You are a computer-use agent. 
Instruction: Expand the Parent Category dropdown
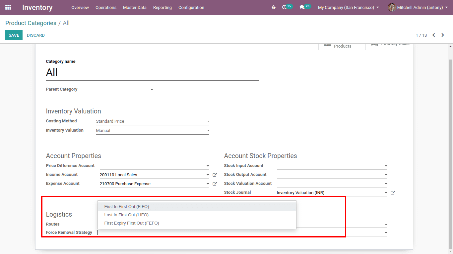tap(152, 90)
